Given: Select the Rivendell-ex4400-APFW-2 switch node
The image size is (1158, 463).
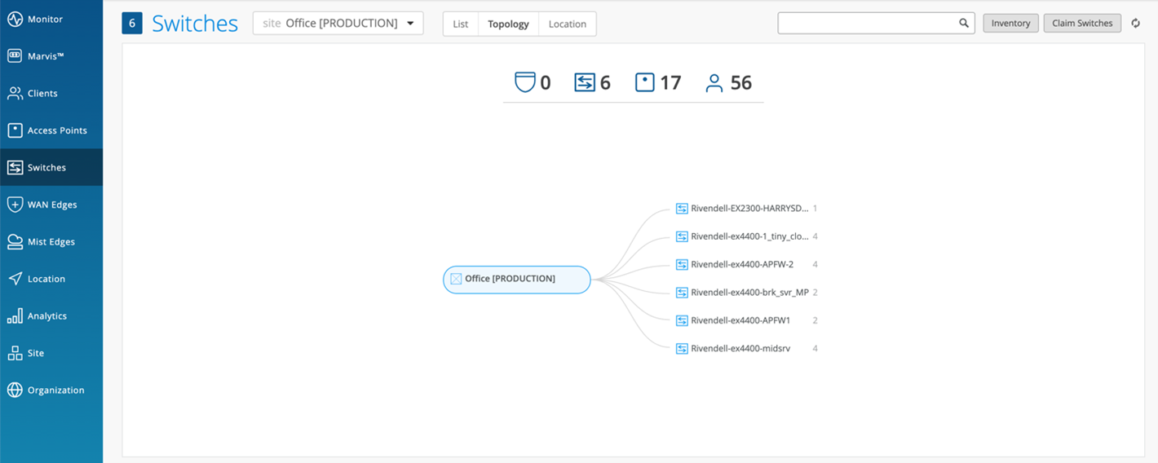Looking at the screenshot, I should click(x=741, y=264).
